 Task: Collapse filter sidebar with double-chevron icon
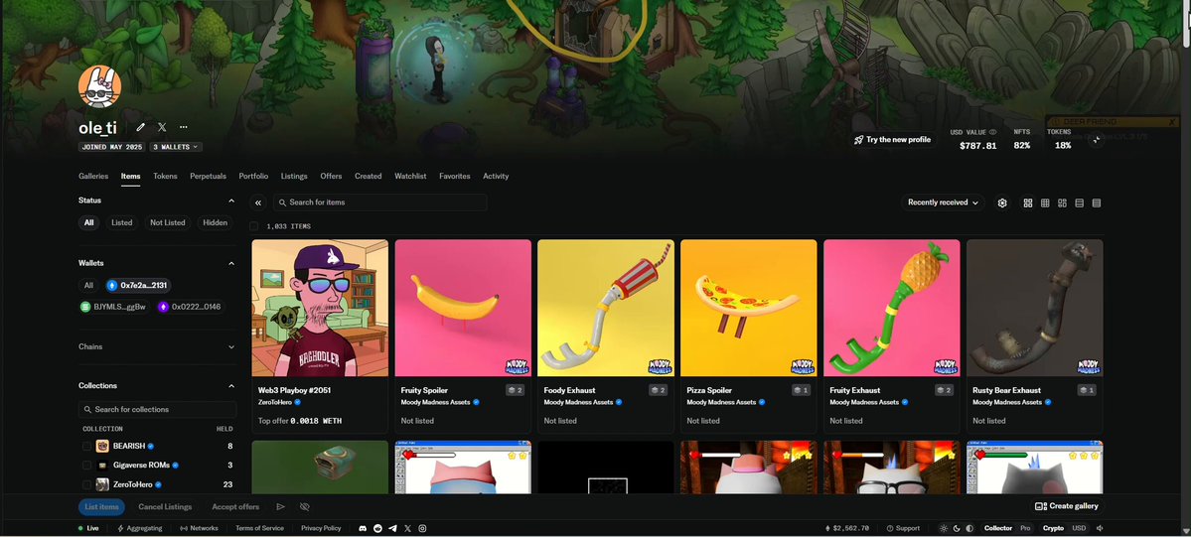(258, 202)
